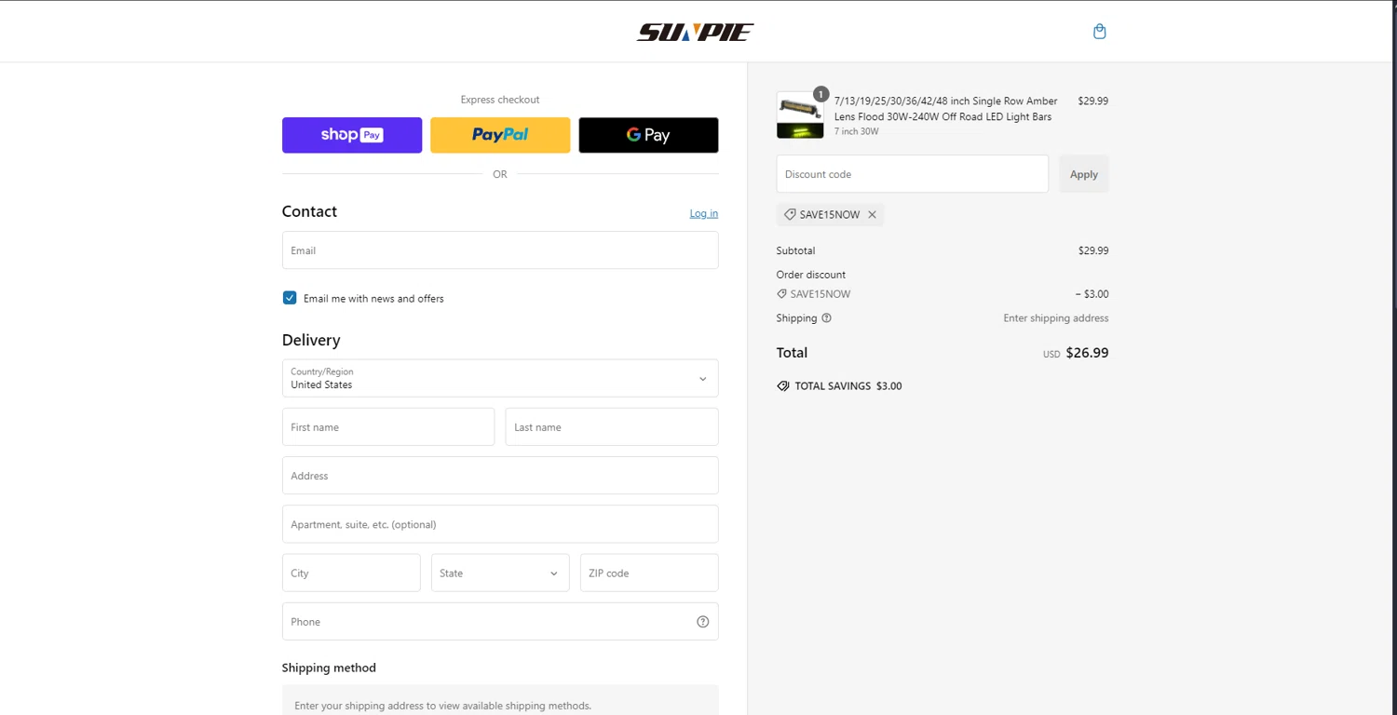The image size is (1397, 715).
Task: Pay with the Google Pay button
Action: (648, 135)
